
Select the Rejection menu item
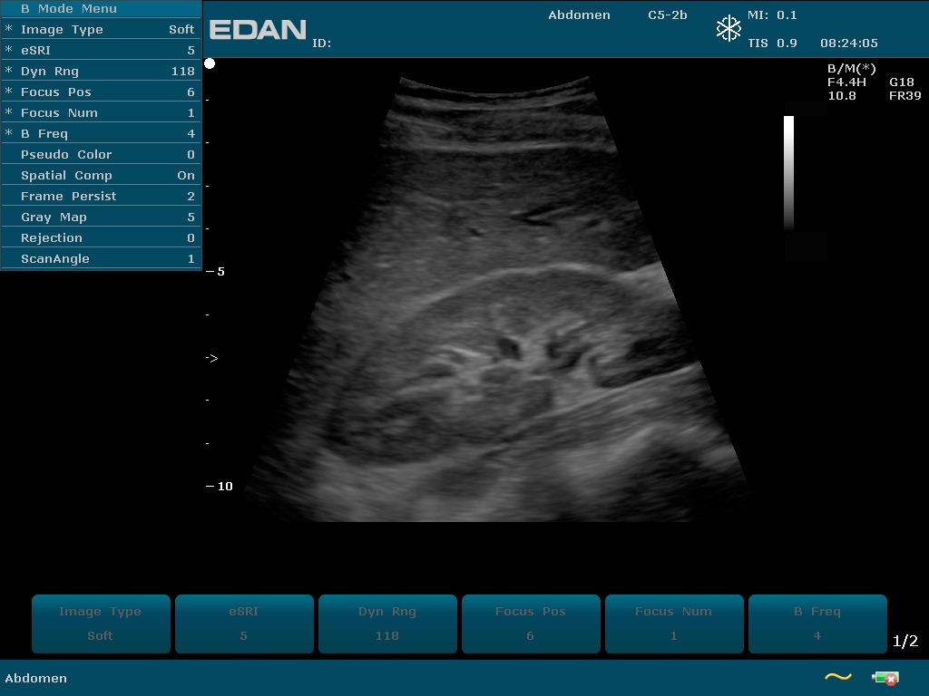click(101, 238)
